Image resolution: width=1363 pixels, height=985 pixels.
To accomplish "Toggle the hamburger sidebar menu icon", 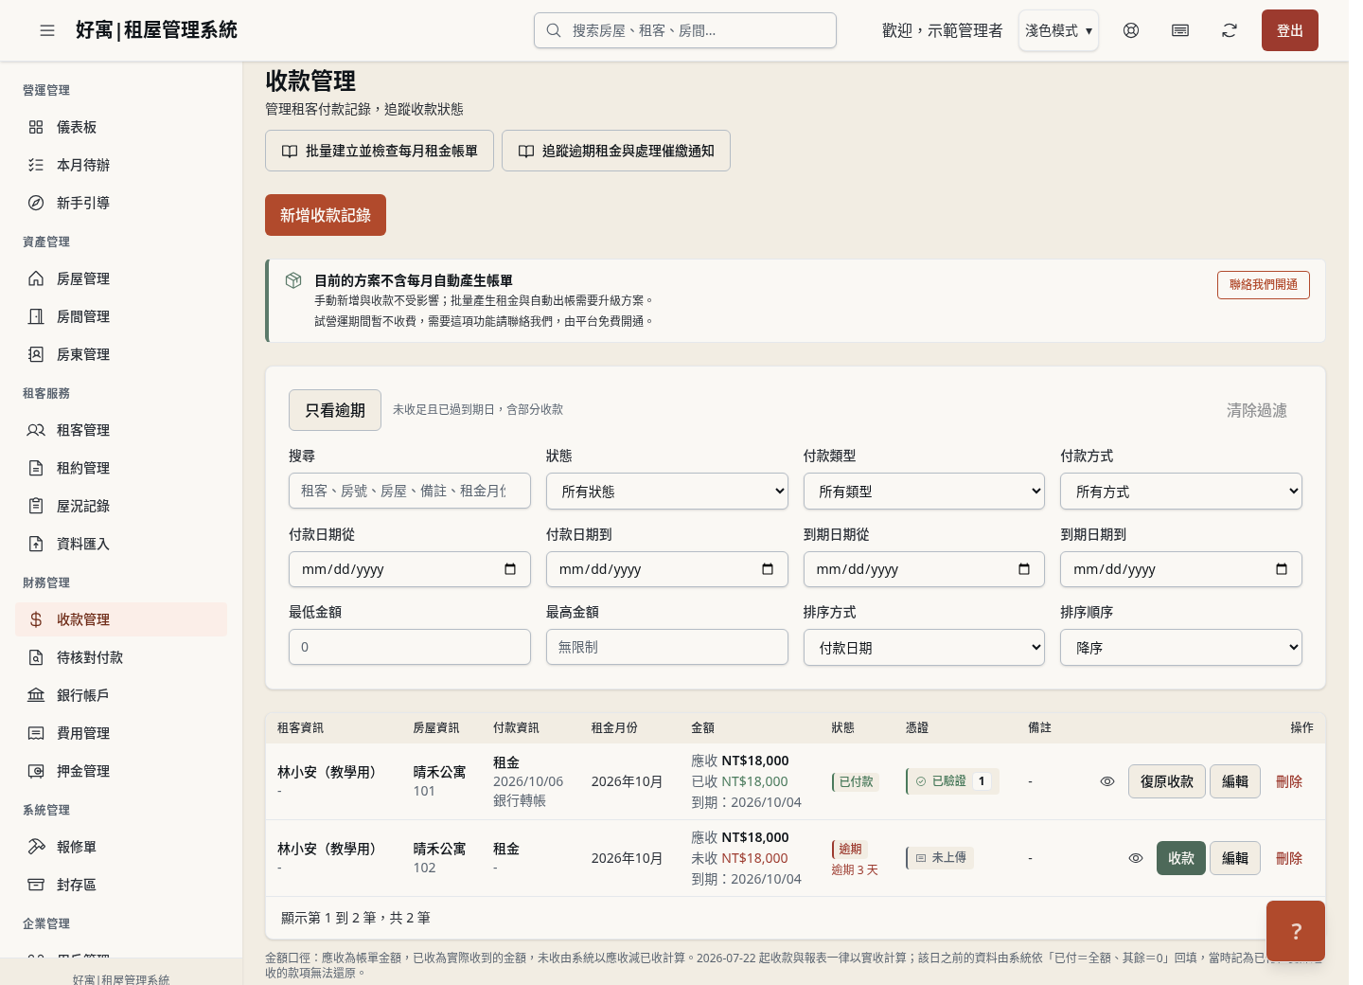I will pyautogui.click(x=47, y=30).
